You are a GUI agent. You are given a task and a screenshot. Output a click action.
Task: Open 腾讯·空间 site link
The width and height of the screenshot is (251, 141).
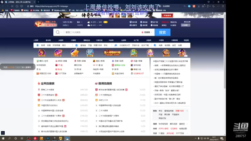coord(42,61)
